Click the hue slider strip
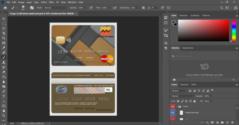 click(234, 30)
